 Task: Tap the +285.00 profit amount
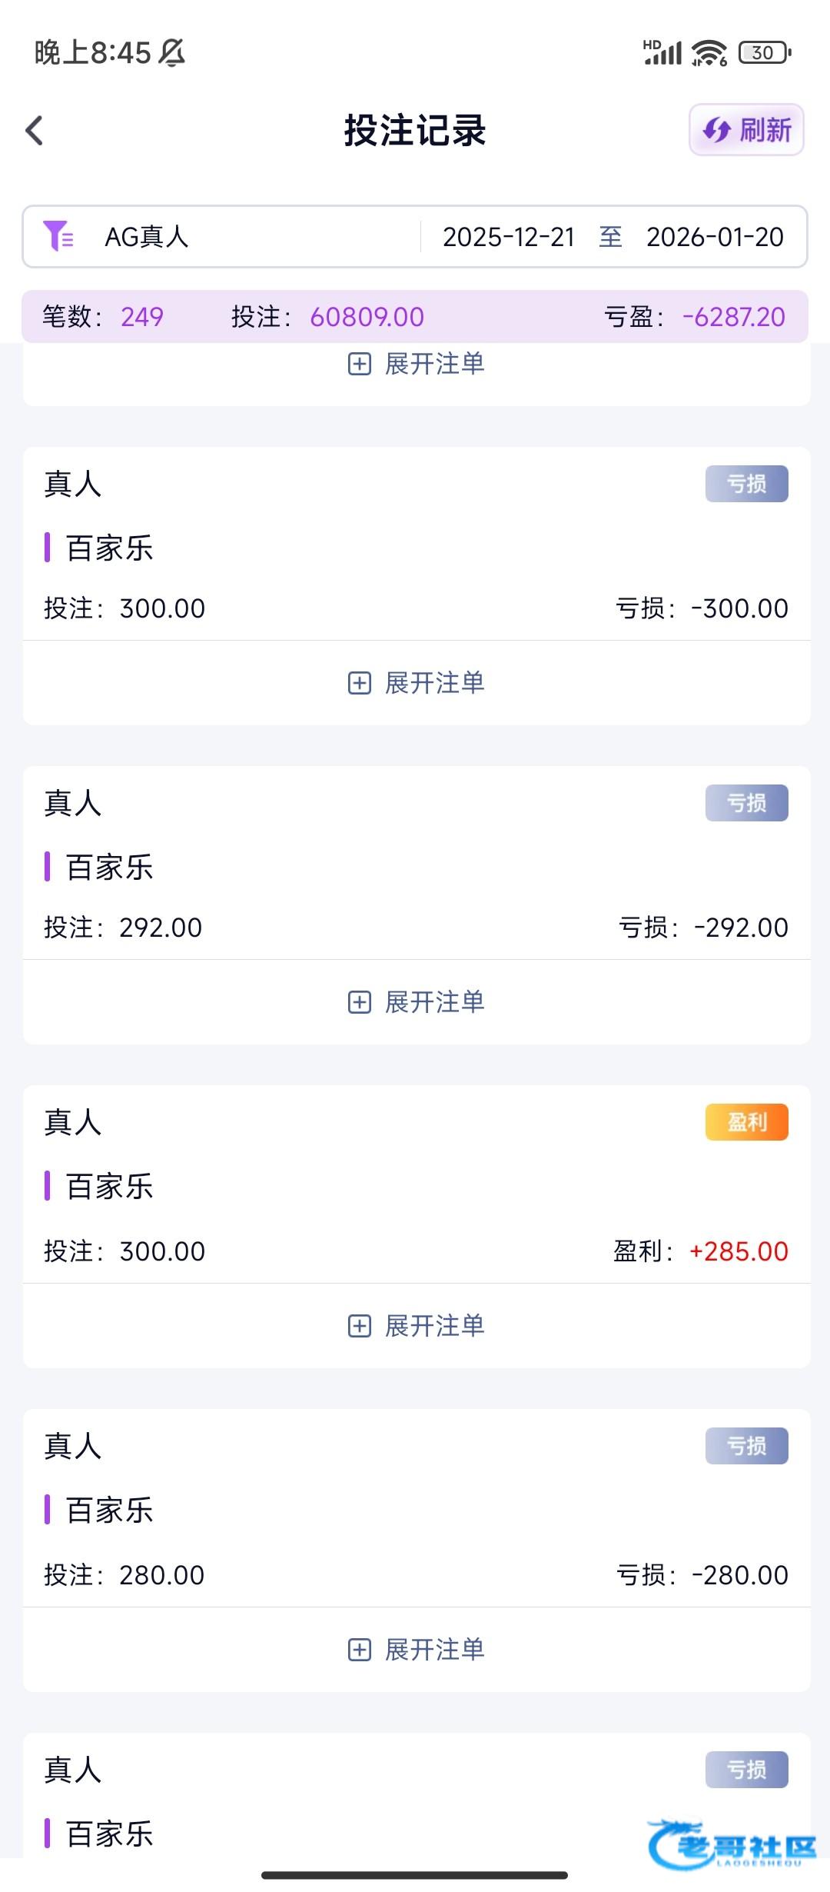[x=738, y=1251]
